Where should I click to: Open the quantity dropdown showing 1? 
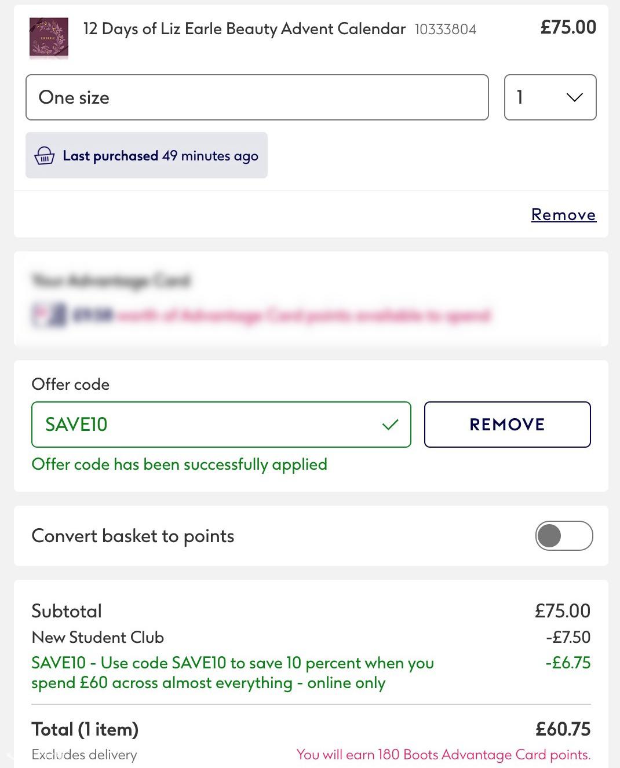coord(550,97)
